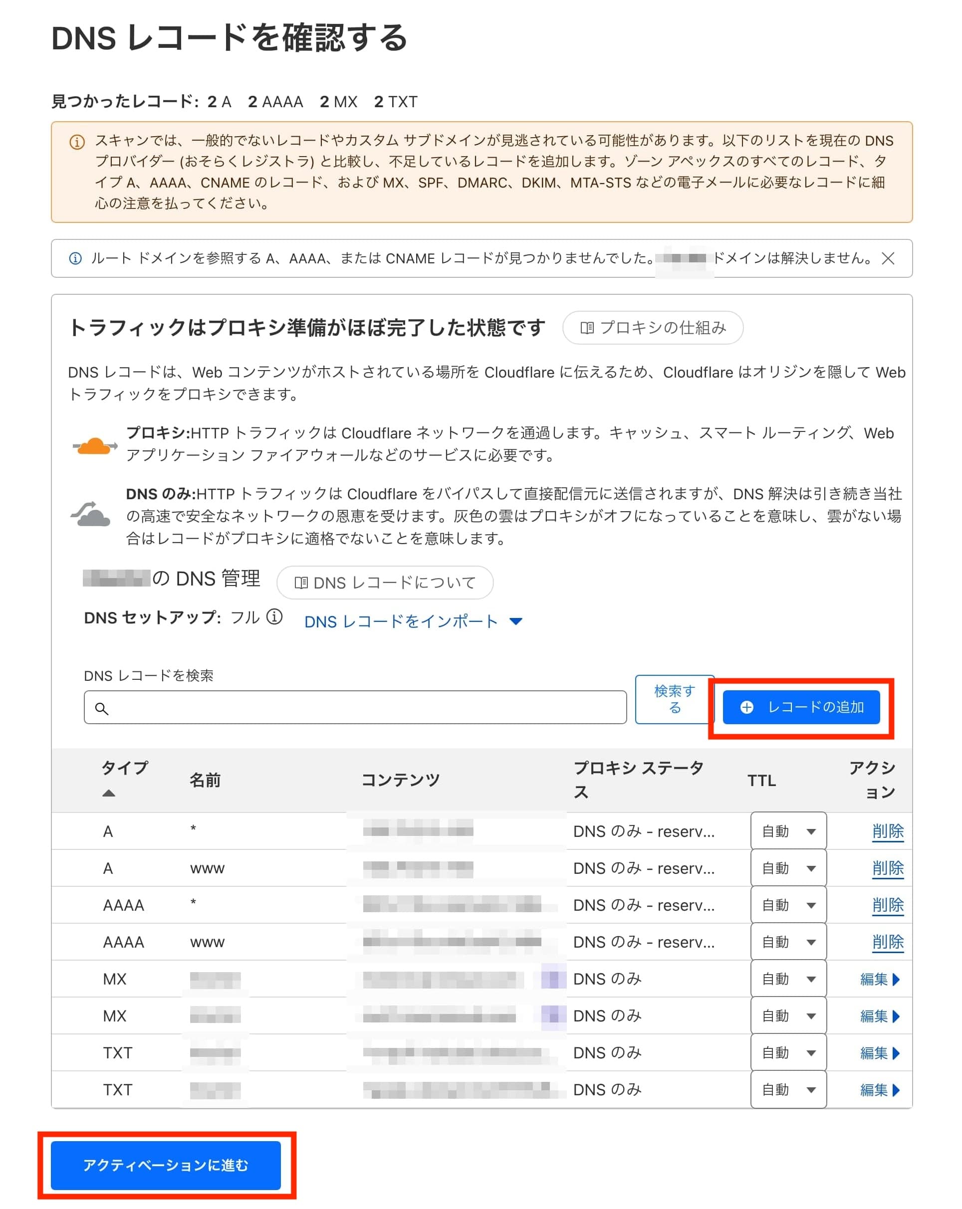
Task: Click the orange warning info icon
Action: tap(77, 142)
